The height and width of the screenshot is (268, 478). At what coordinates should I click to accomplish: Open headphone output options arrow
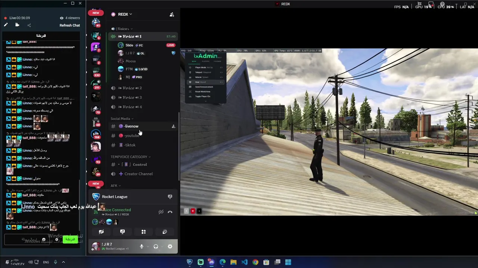[x=162, y=246]
